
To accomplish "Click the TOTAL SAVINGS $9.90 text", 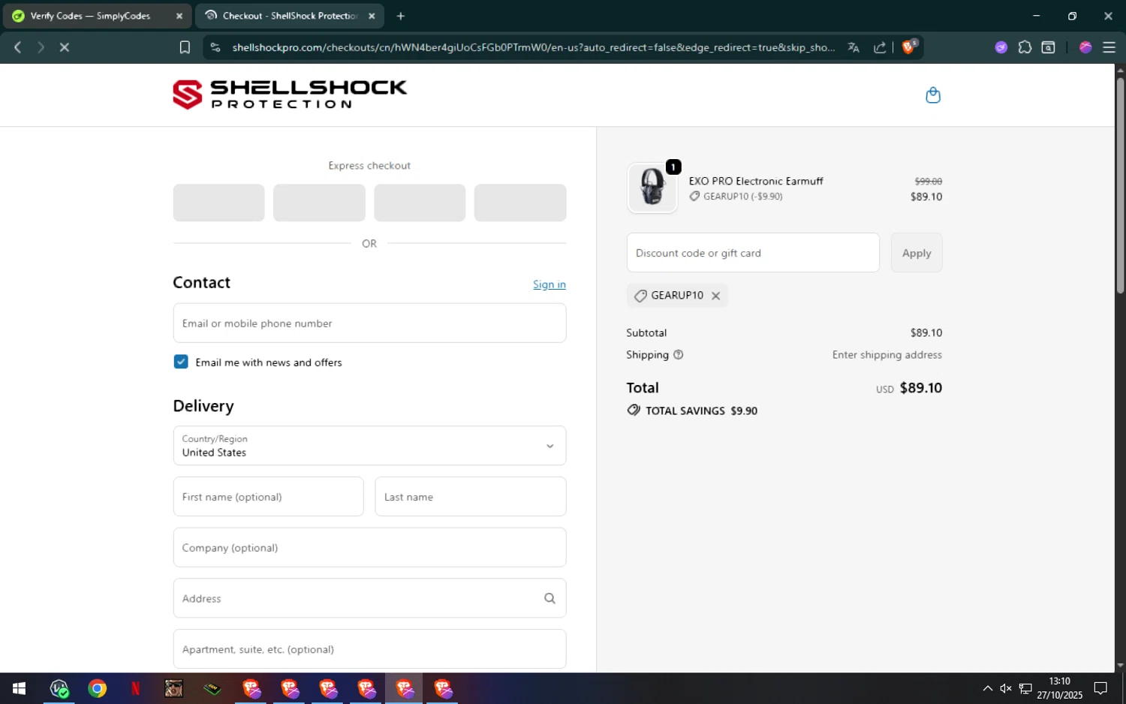I will coord(701,411).
